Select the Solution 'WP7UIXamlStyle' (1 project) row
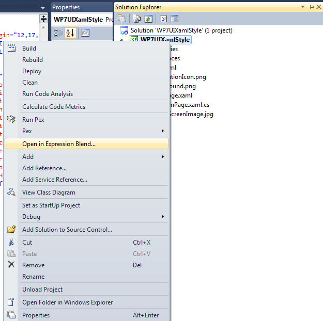Viewport: 323px width, 321px height. click(181, 30)
